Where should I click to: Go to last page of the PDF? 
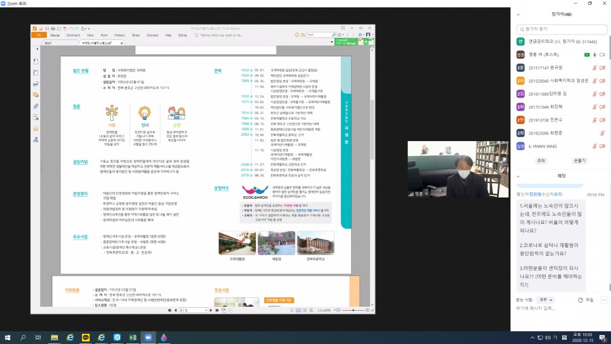coord(217,310)
